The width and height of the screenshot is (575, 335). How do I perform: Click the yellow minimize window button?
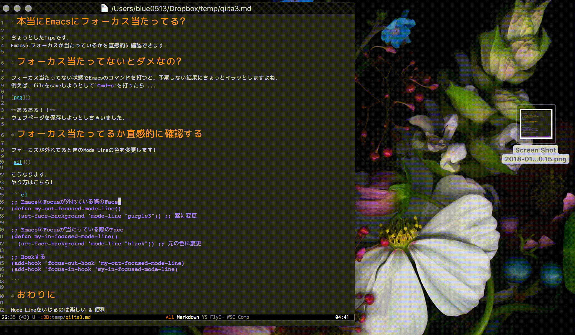click(x=17, y=8)
